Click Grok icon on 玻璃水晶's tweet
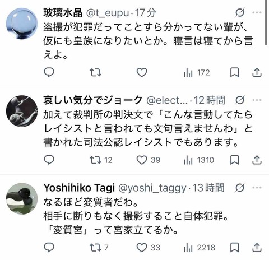 pyautogui.click(x=240, y=13)
